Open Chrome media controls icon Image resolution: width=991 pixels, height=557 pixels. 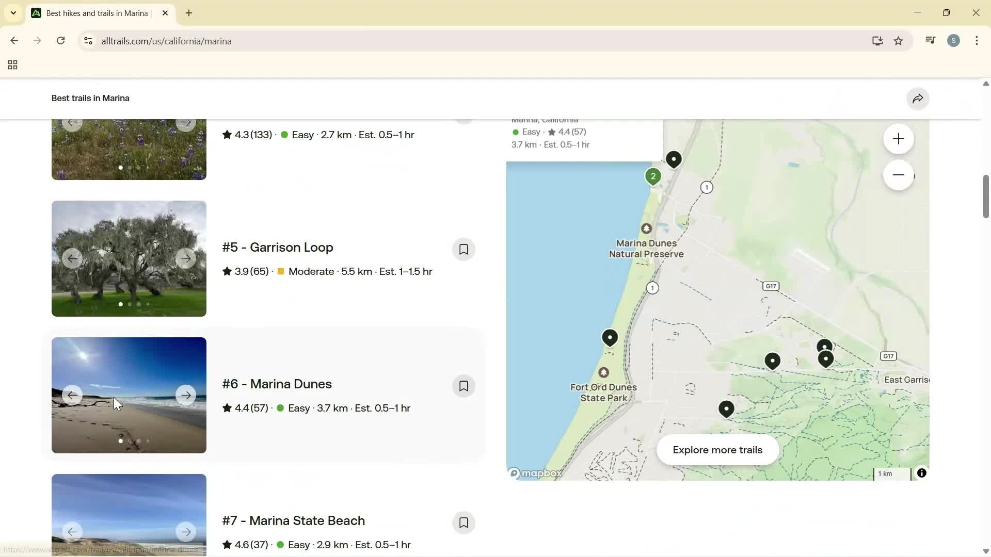(x=930, y=40)
